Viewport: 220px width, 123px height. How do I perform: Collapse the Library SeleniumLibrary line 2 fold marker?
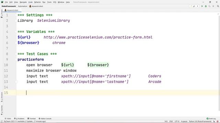(16, 20)
